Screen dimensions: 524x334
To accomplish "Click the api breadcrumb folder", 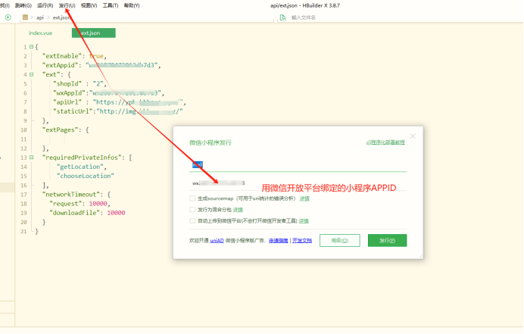I will [x=40, y=17].
